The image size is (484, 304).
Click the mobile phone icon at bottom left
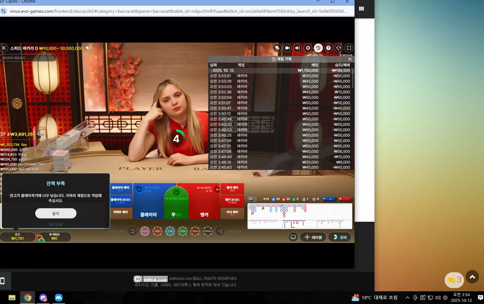(x=3, y=281)
